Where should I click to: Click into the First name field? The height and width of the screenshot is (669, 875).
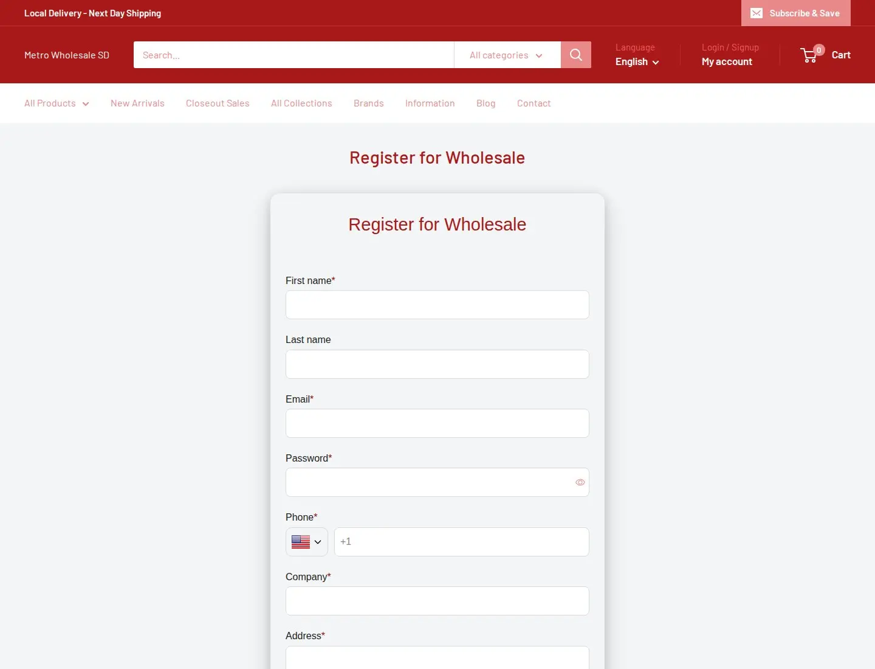click(x=437, y=305)
